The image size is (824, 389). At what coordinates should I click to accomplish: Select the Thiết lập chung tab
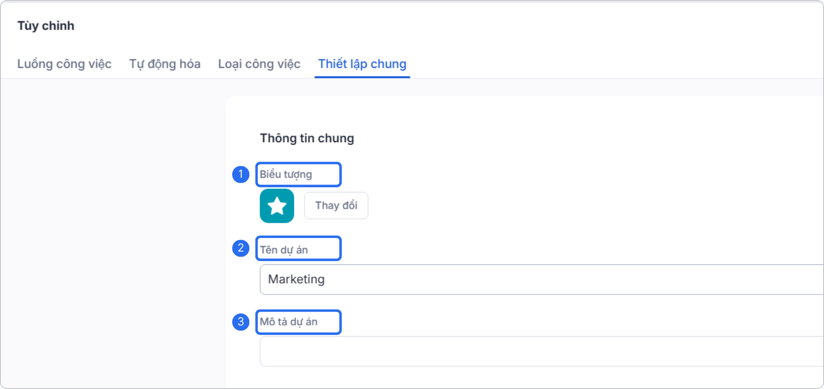pyautogui.click(x=362, y=64)
